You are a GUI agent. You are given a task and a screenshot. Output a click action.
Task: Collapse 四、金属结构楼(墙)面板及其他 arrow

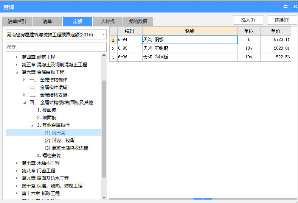click(x=25, y=103)
